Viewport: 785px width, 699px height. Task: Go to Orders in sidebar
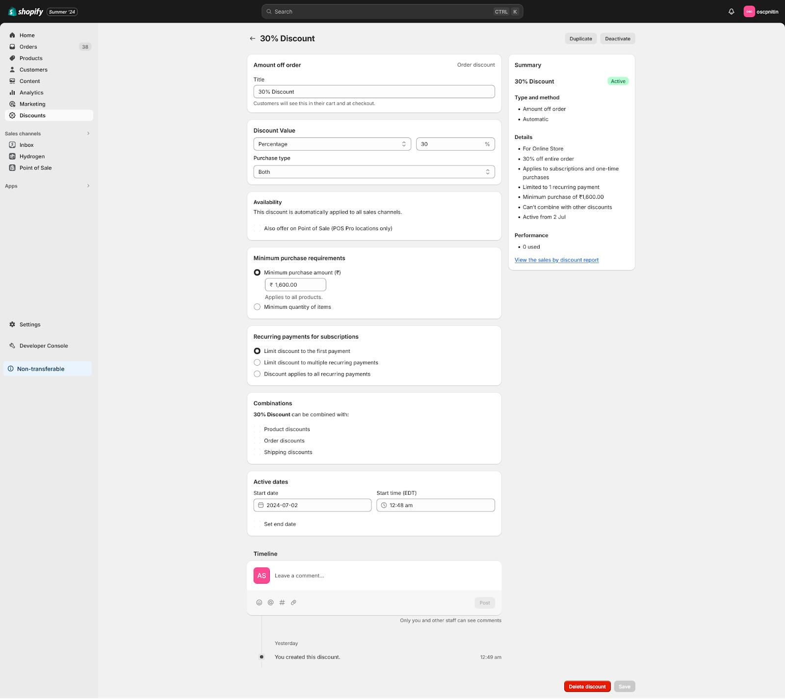[28, 47]
